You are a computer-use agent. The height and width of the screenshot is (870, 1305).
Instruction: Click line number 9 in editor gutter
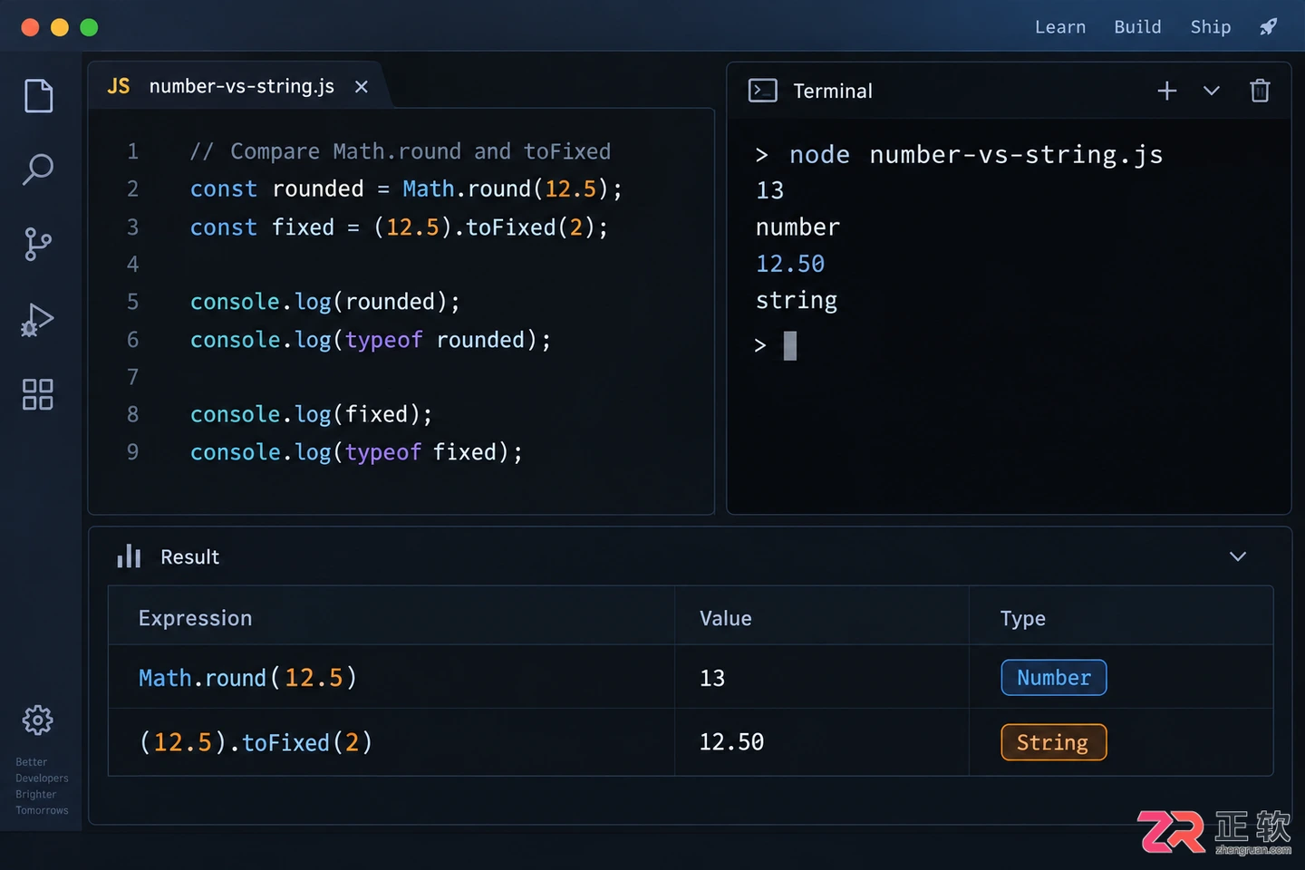(133, 452)
